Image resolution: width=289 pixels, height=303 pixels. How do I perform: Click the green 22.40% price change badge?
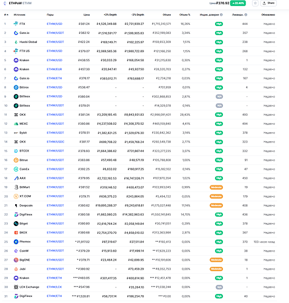(x=238, y=3)
